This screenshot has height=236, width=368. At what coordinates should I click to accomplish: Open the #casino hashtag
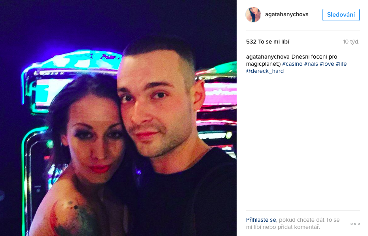pos(292,64)
